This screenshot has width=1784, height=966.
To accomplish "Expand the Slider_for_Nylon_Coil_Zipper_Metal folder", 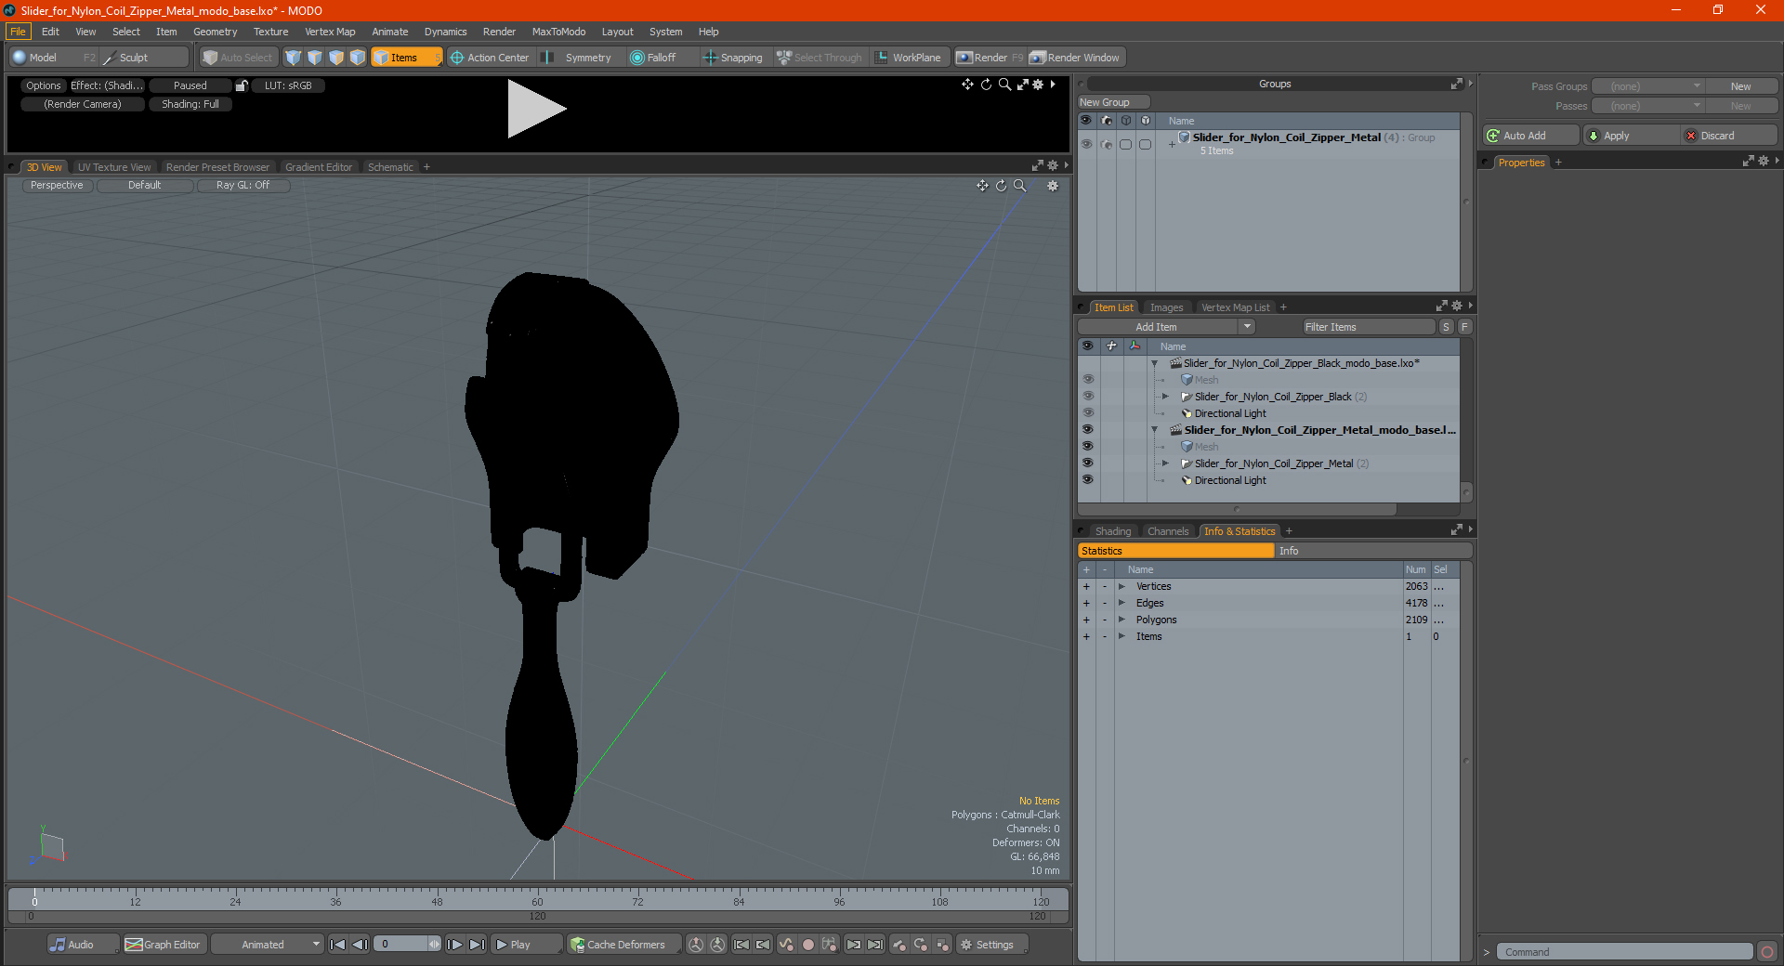I will coord(1165,463).
